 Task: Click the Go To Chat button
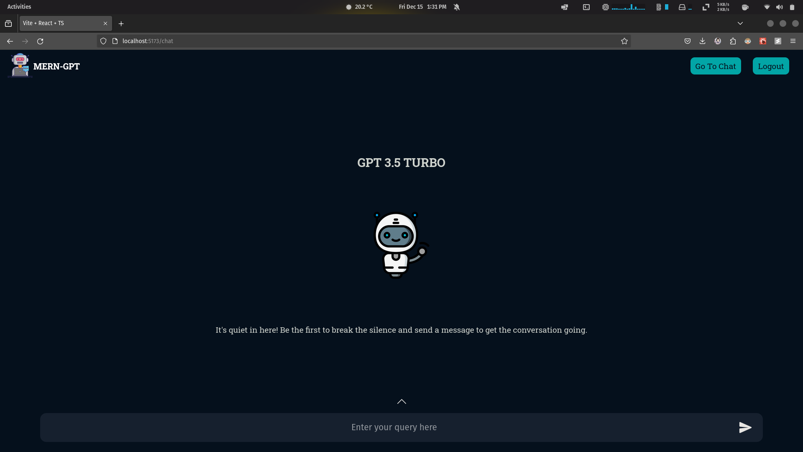tap(715, 66)
